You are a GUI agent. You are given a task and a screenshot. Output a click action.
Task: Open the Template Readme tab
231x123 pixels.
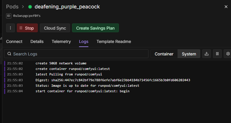(114, 41)
